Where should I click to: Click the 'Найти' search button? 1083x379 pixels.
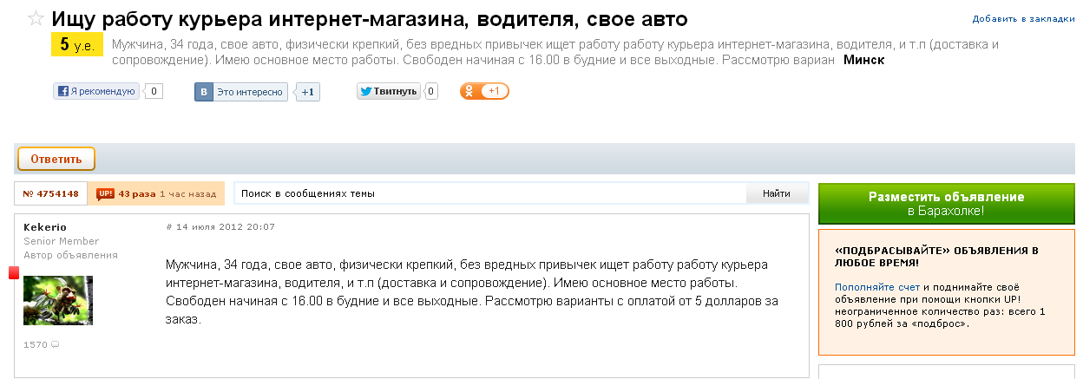point(777,193)
